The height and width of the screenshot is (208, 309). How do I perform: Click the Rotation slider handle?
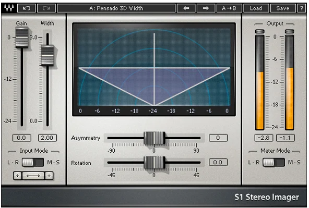[154, 163]
